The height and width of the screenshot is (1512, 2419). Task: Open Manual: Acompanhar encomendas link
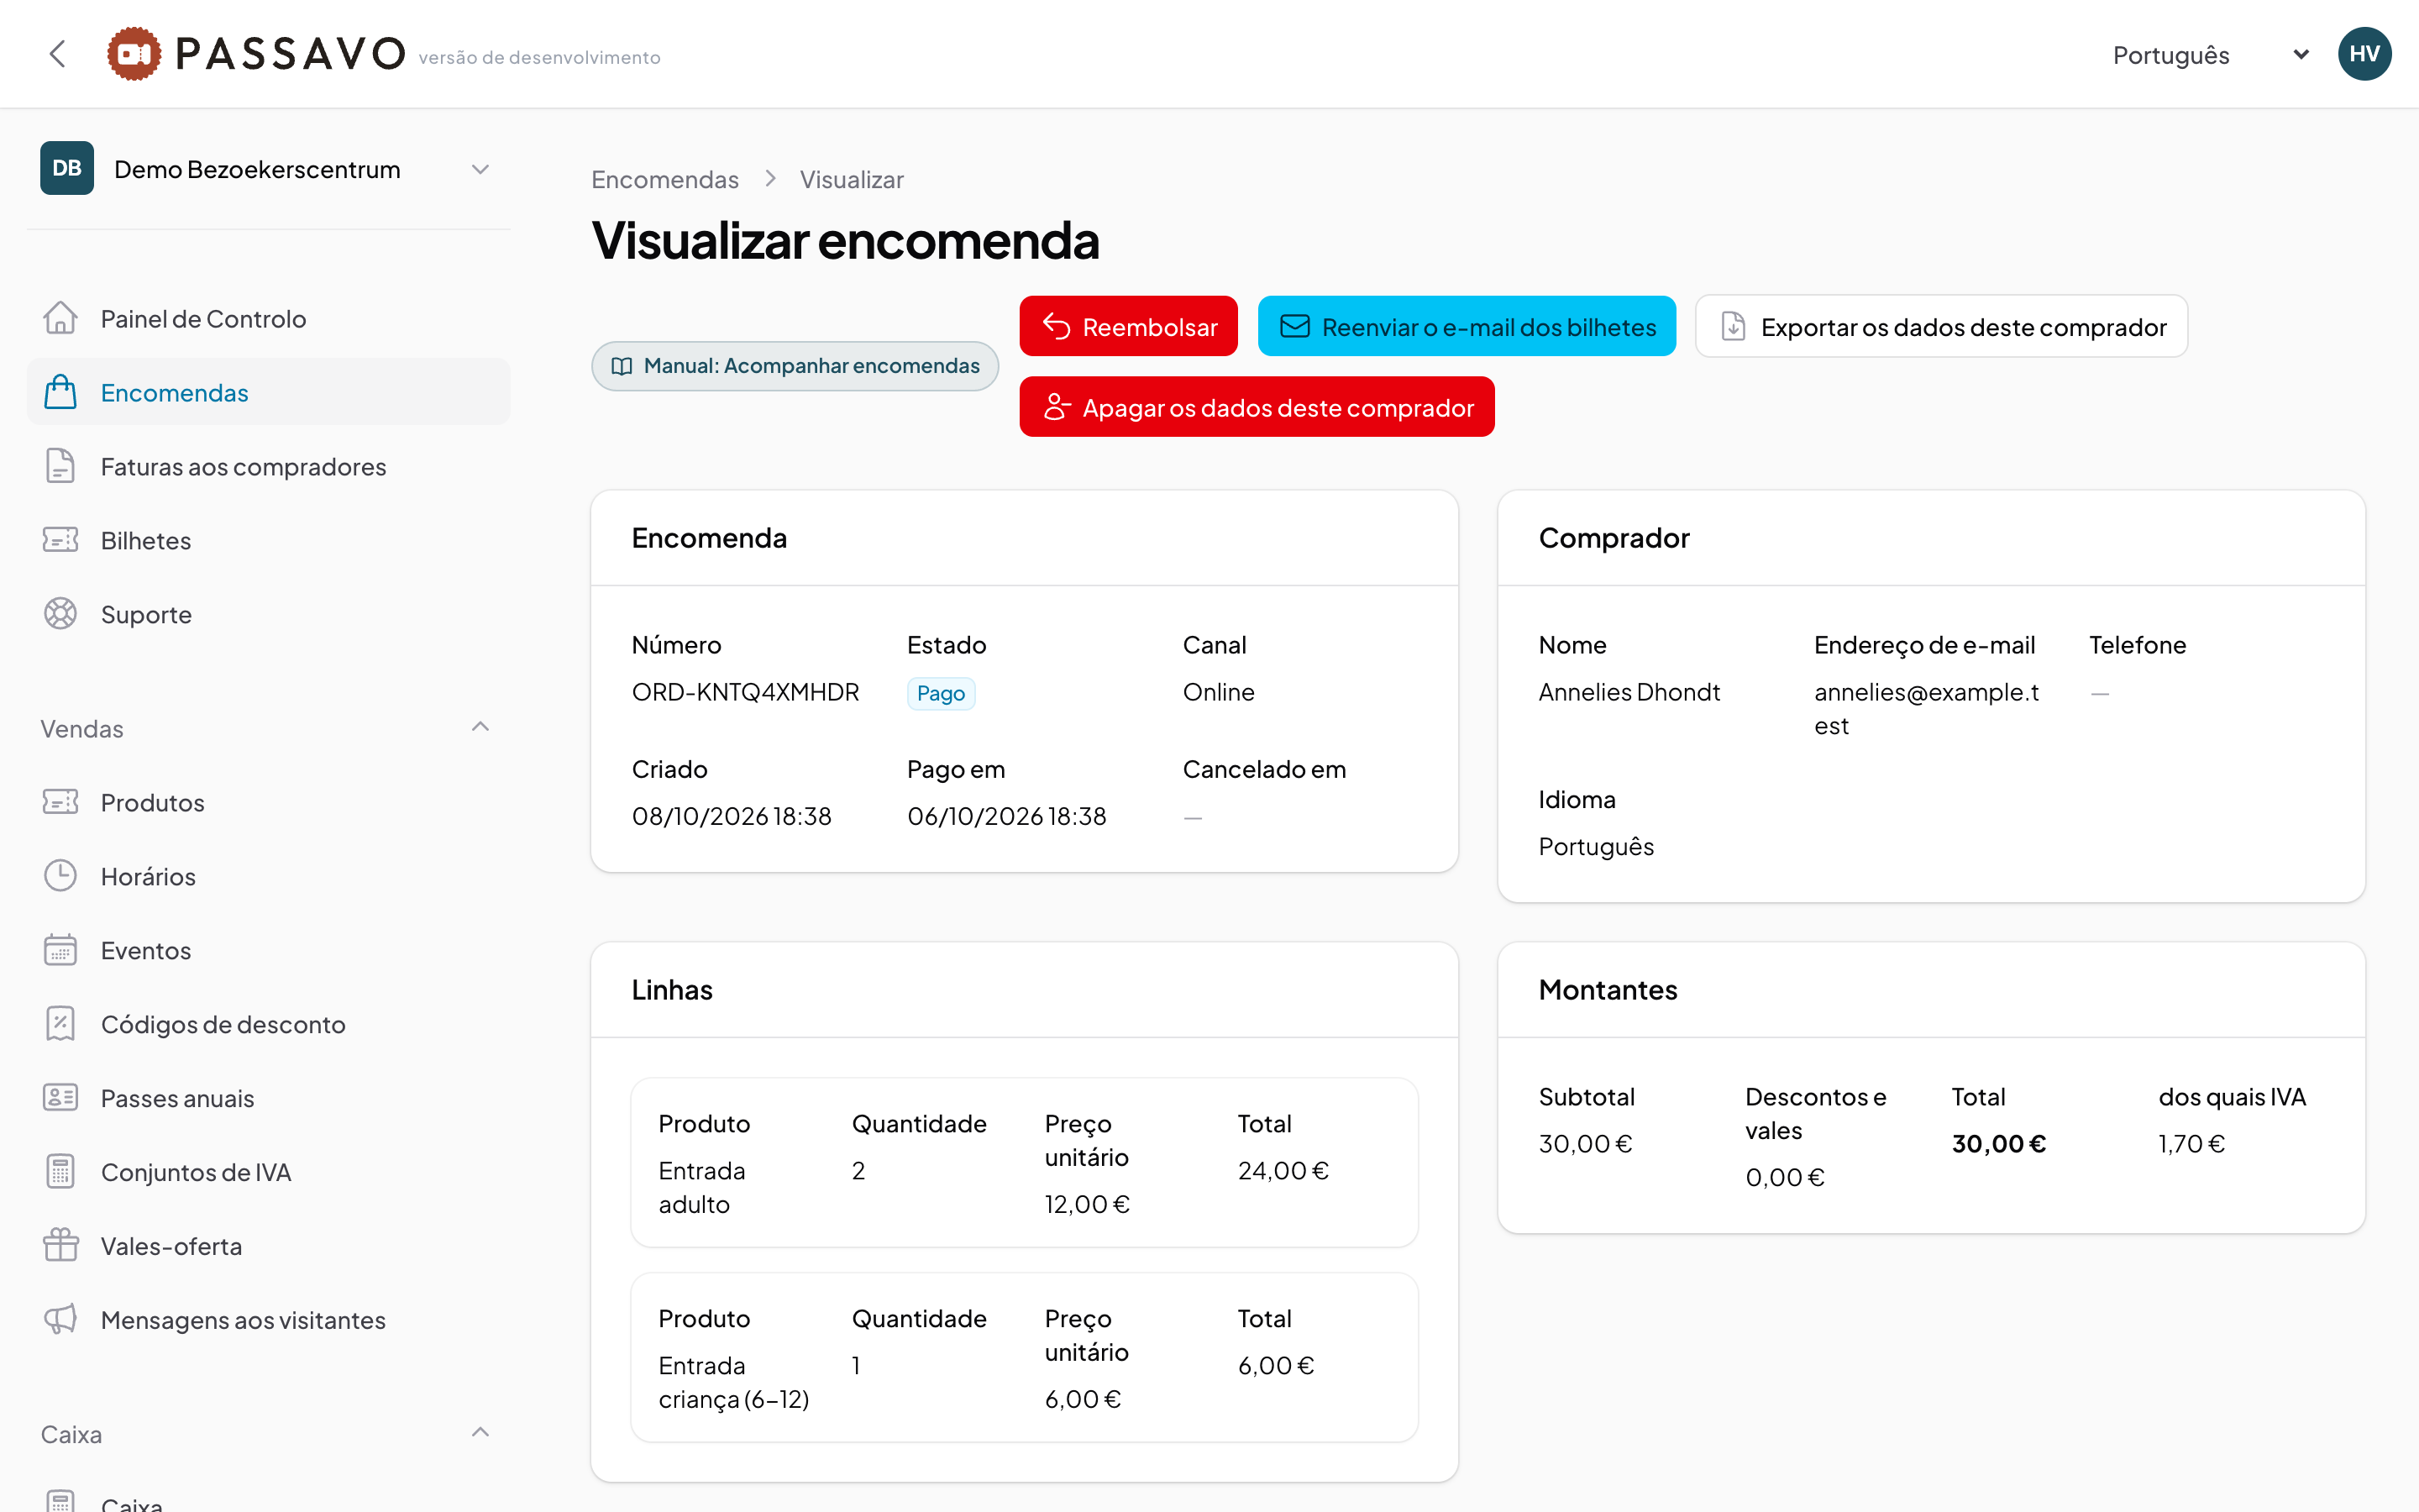click(795, 366)
